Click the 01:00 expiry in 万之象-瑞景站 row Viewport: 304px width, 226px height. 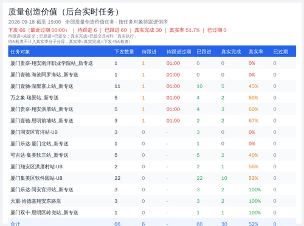(x=173, y=98)
